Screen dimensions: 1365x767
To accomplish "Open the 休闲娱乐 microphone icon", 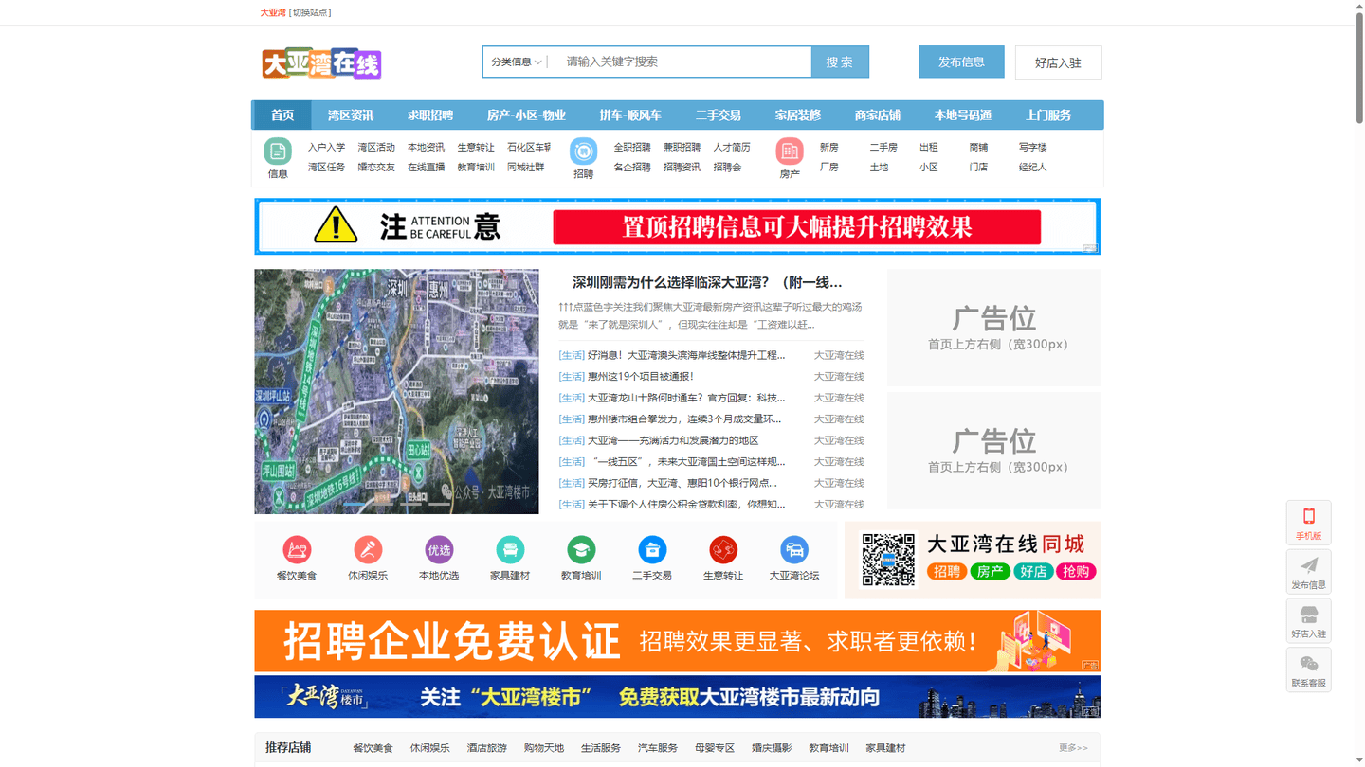I will coord(368,549).
